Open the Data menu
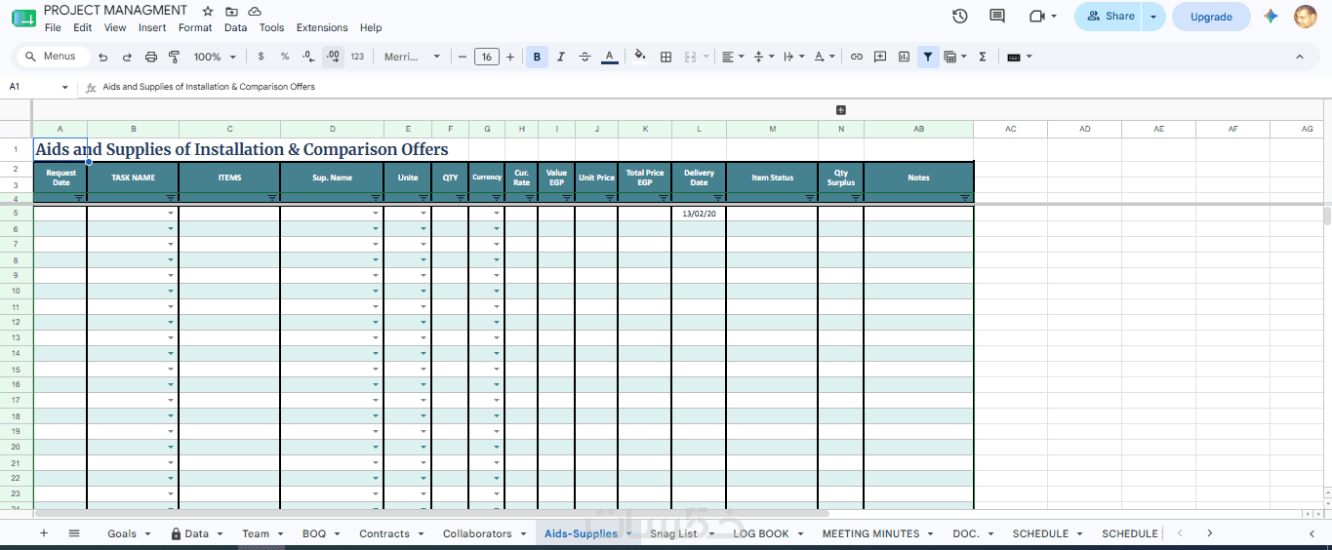 point(235,28)
